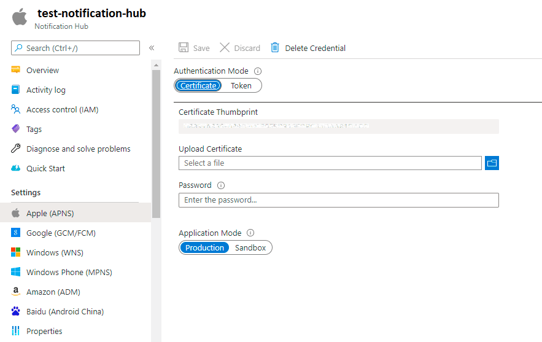This screenshot has height=342, width=542.
Task: Click the Amazon ADM icon
Action: [15, 291]
